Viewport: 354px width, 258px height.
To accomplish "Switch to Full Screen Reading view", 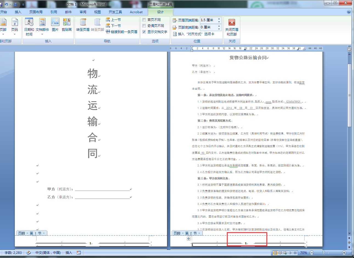I will (280, 252).
